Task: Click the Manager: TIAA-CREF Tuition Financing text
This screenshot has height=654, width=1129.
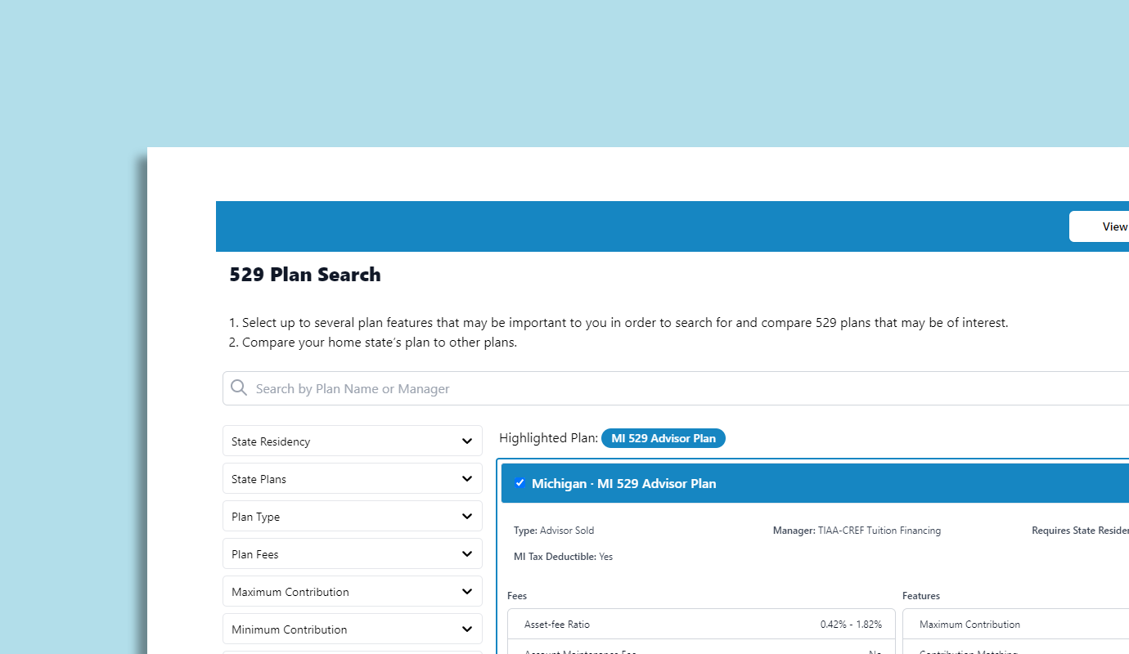Action: coord(857,531)
